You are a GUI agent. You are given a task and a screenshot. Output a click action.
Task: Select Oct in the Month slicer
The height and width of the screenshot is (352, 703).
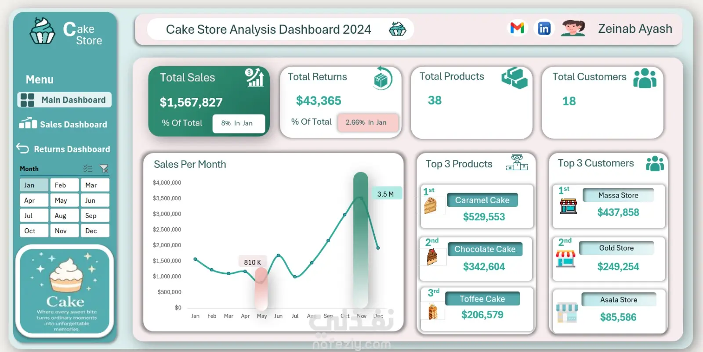tap(34, 230)
